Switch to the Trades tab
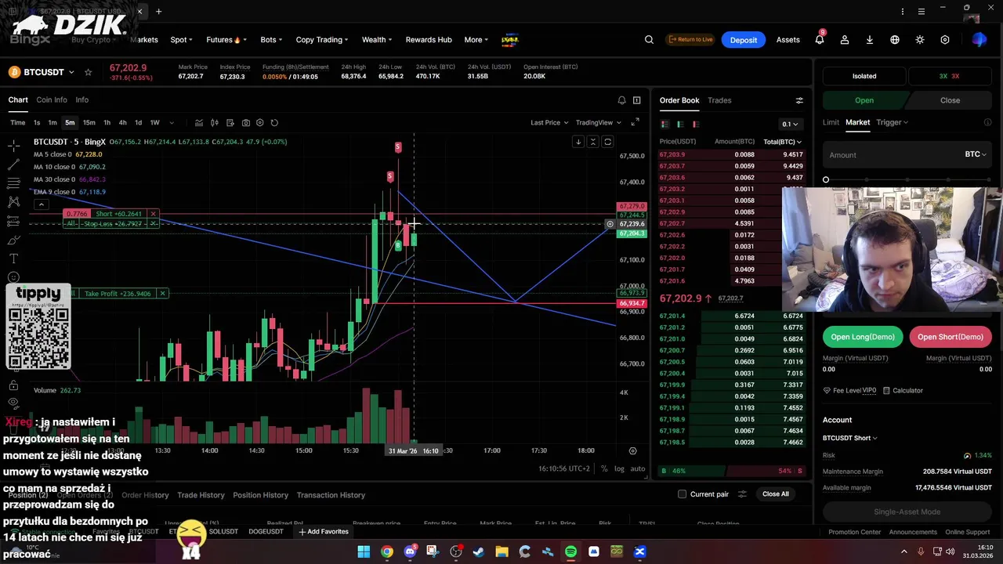 pos(719,100)
